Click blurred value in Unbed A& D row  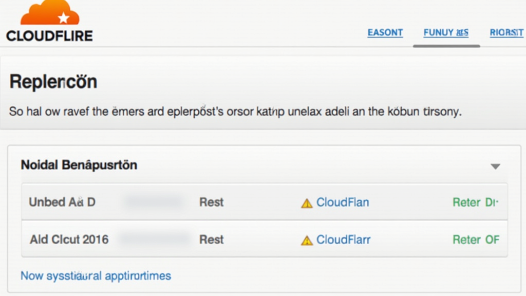153,202
